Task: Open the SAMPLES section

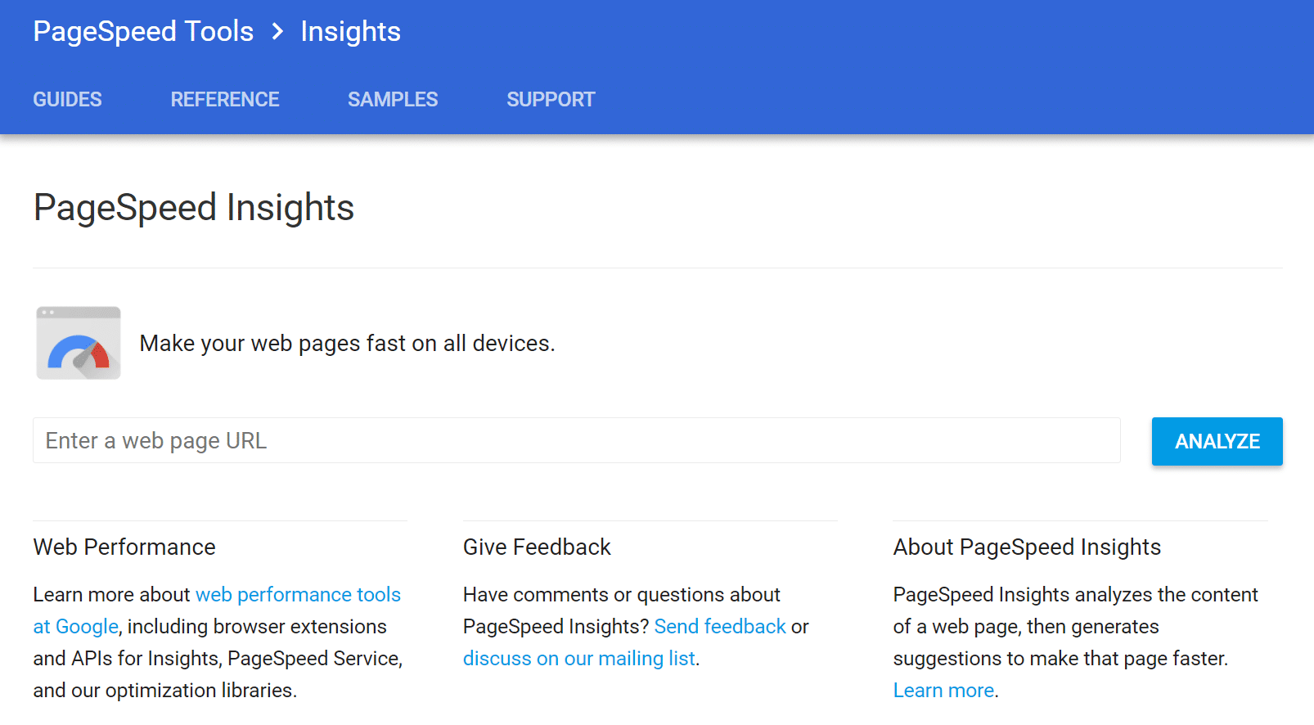Action: pyautogui.click(x=393, y=99)
